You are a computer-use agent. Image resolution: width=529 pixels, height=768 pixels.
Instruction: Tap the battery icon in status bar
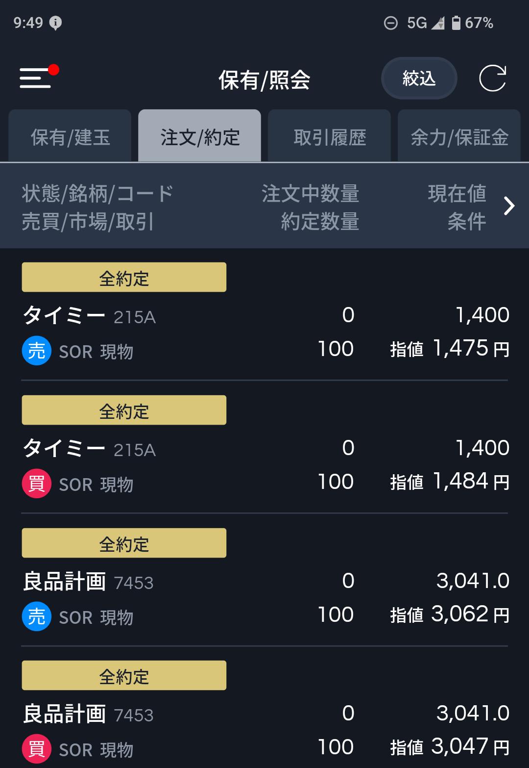click(x=456, y=23)
